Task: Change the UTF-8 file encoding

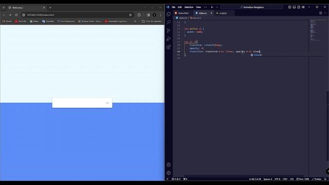Action: tap(277, 179)
